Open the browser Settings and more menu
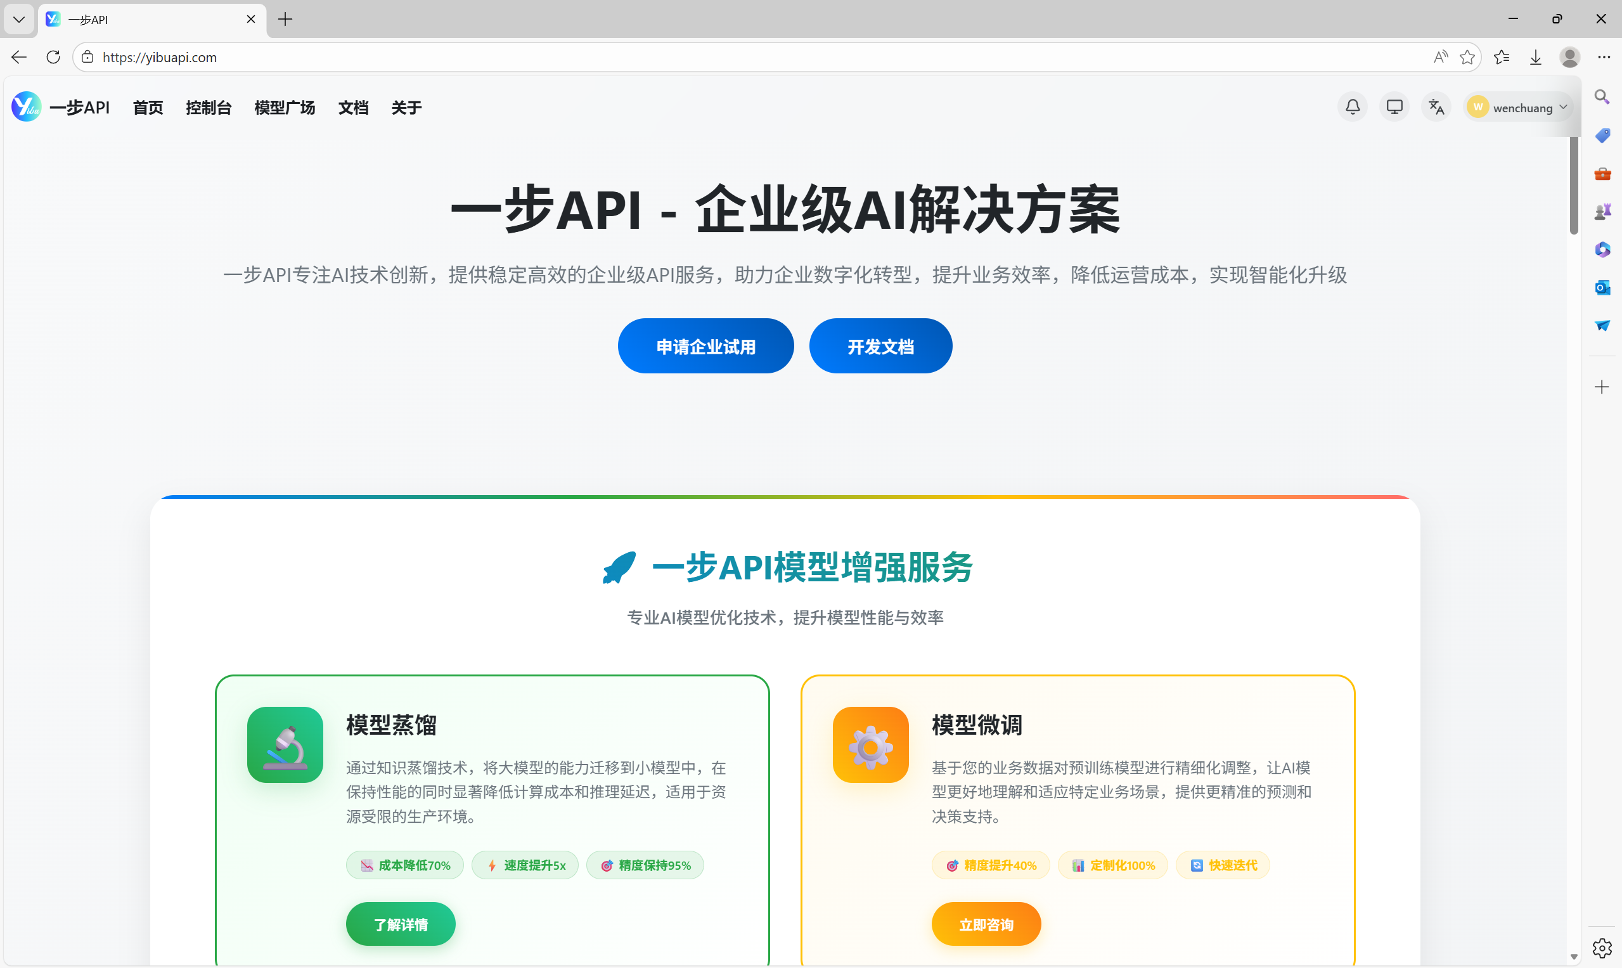Screen dimensions: 1622x968 (x=1606, y=58)
